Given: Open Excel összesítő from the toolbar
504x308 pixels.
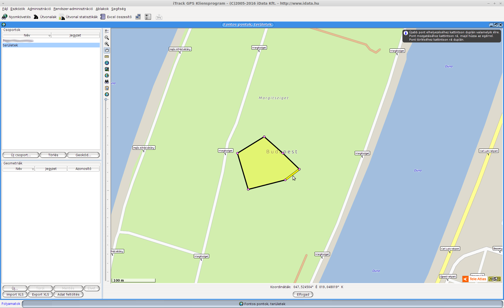Looking at the screenshot, I should coord(116,17).
